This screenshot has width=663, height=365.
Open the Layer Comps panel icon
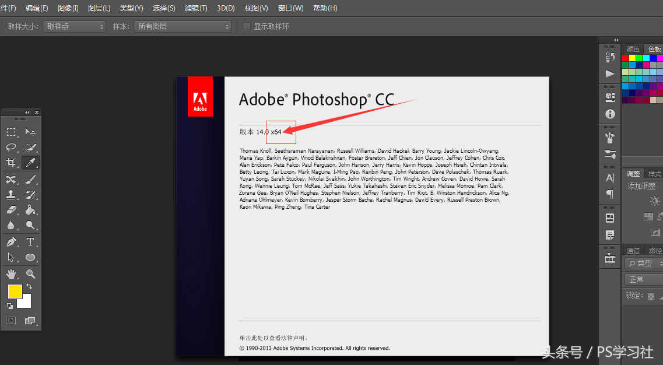point(610,218)
